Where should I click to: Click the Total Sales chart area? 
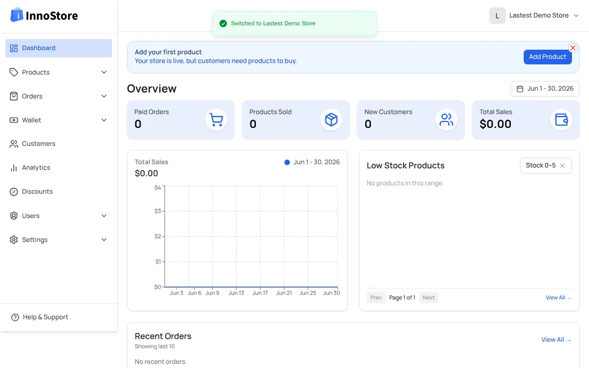(251, 237)
